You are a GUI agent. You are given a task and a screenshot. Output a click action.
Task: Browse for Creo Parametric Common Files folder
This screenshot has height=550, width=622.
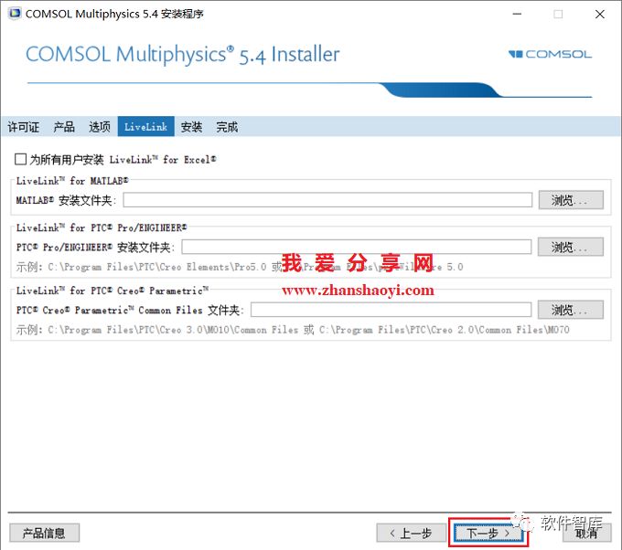click(571, 310)
